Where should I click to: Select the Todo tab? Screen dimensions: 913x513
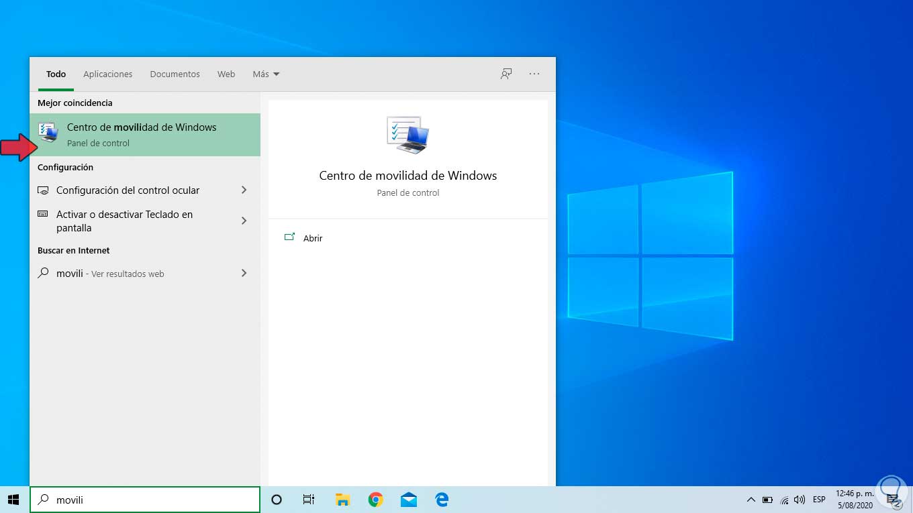(x=56, y=74)
